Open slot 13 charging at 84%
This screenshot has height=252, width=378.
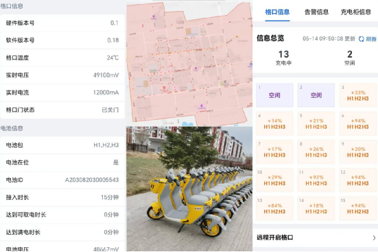coord(274,208)
